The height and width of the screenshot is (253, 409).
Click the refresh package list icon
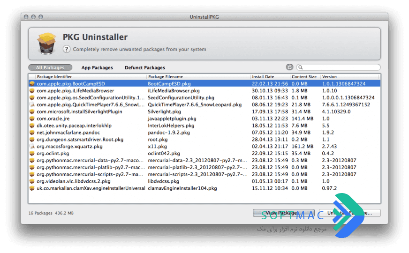(x=289, y=67)
